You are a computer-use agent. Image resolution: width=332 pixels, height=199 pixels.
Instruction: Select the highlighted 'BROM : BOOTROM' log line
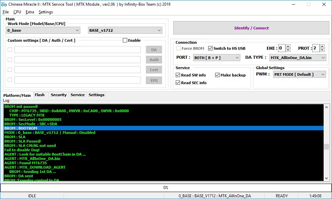tap(164, 128)
